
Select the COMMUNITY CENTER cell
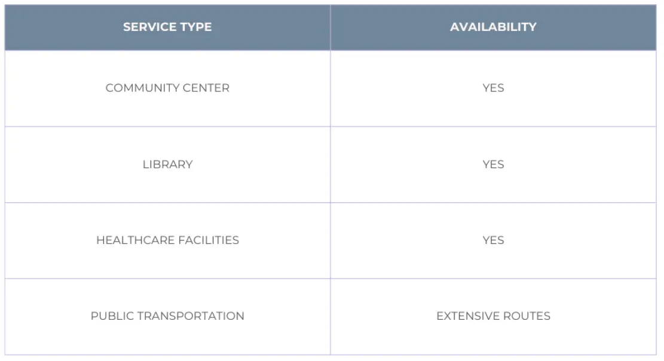click(167, 88)
